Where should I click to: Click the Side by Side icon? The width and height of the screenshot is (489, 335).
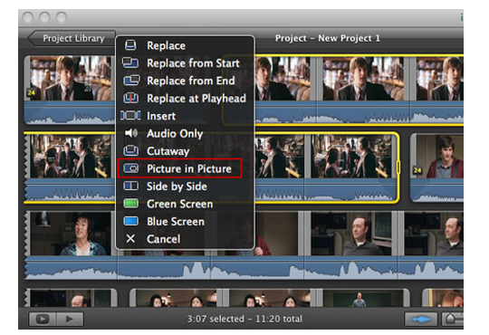point(130,186)
